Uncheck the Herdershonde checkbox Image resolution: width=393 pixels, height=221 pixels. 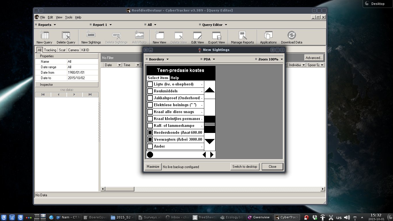[x=150, y=133]
